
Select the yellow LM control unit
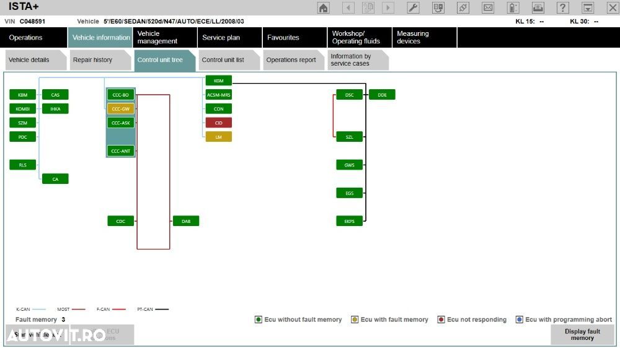pyautogui.click(x=219, y=137)
